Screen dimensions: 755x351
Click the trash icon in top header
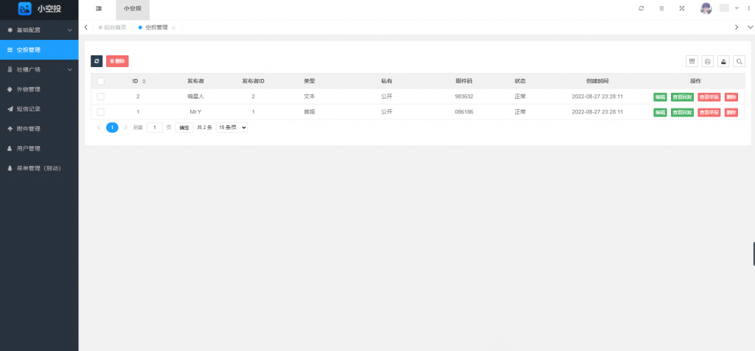tap(661, 8)
